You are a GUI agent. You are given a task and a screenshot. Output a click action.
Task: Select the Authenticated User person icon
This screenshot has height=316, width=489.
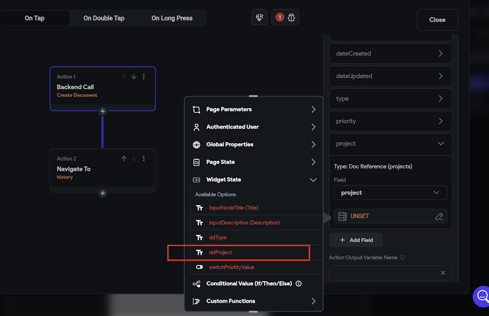197,126
